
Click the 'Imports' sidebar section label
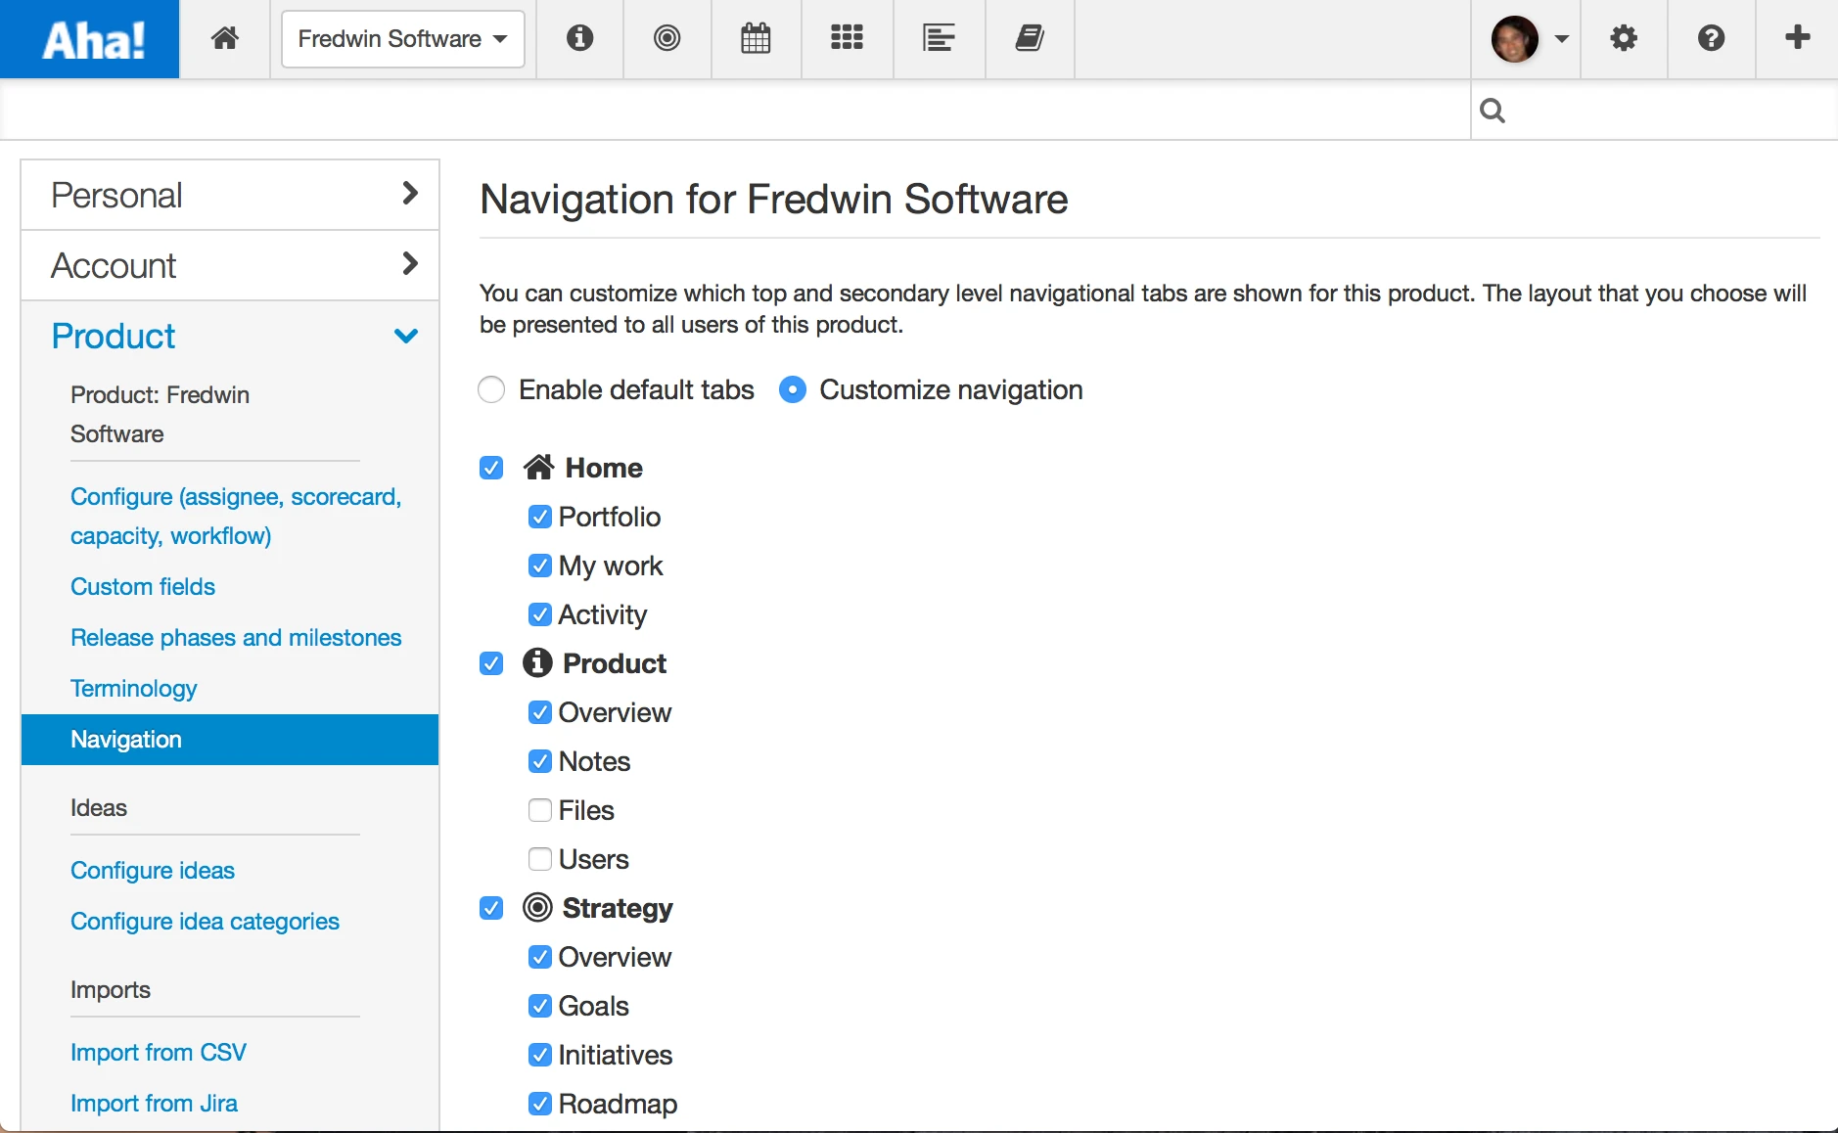pyautogui.click(x=111, y=990)
